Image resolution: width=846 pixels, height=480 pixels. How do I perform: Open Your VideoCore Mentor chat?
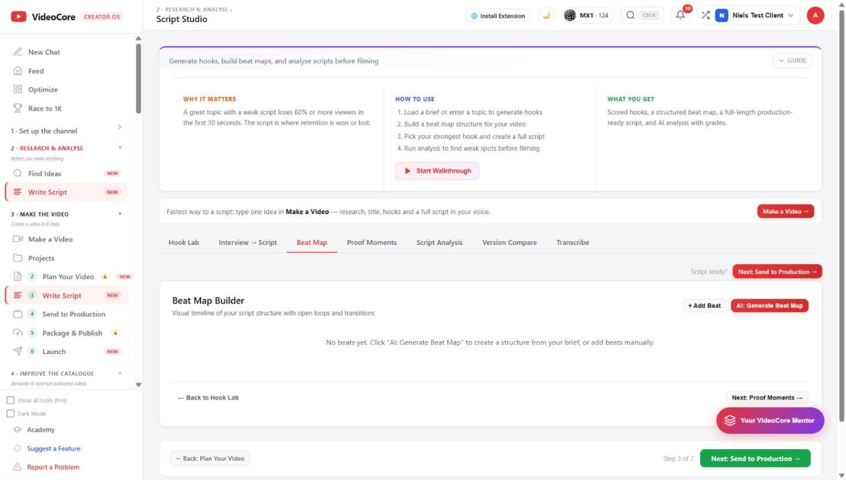(770, 421)
